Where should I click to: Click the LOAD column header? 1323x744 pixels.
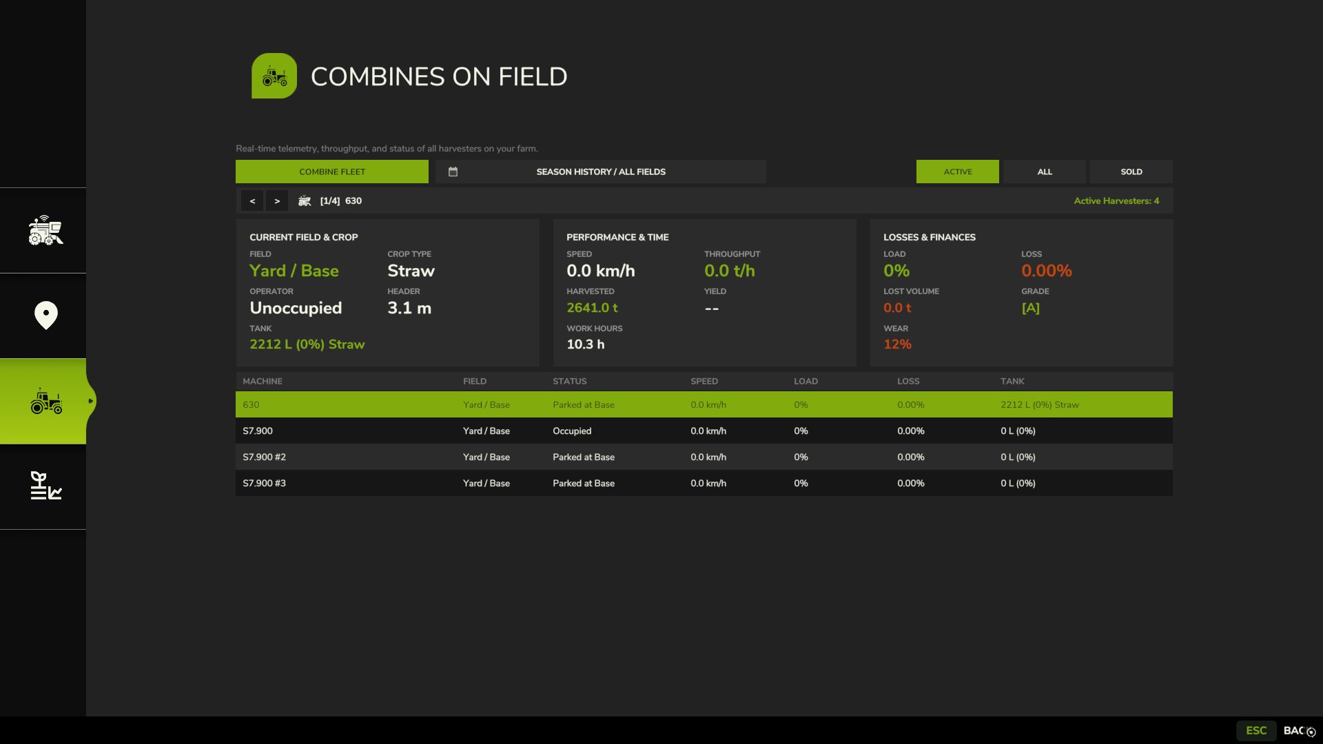pyautogui.click(x=806, y=381)
